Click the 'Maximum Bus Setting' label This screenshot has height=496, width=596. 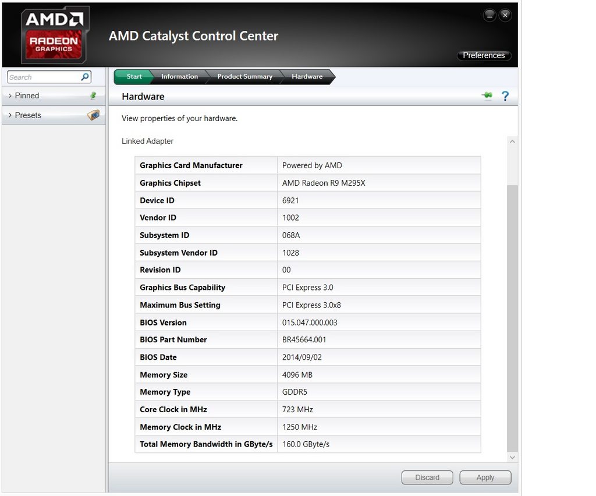click(x=180, y=305)
